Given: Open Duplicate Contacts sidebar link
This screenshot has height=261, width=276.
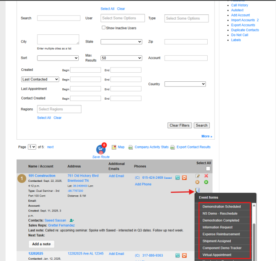Looking at the screenshot, I should 245,30.
